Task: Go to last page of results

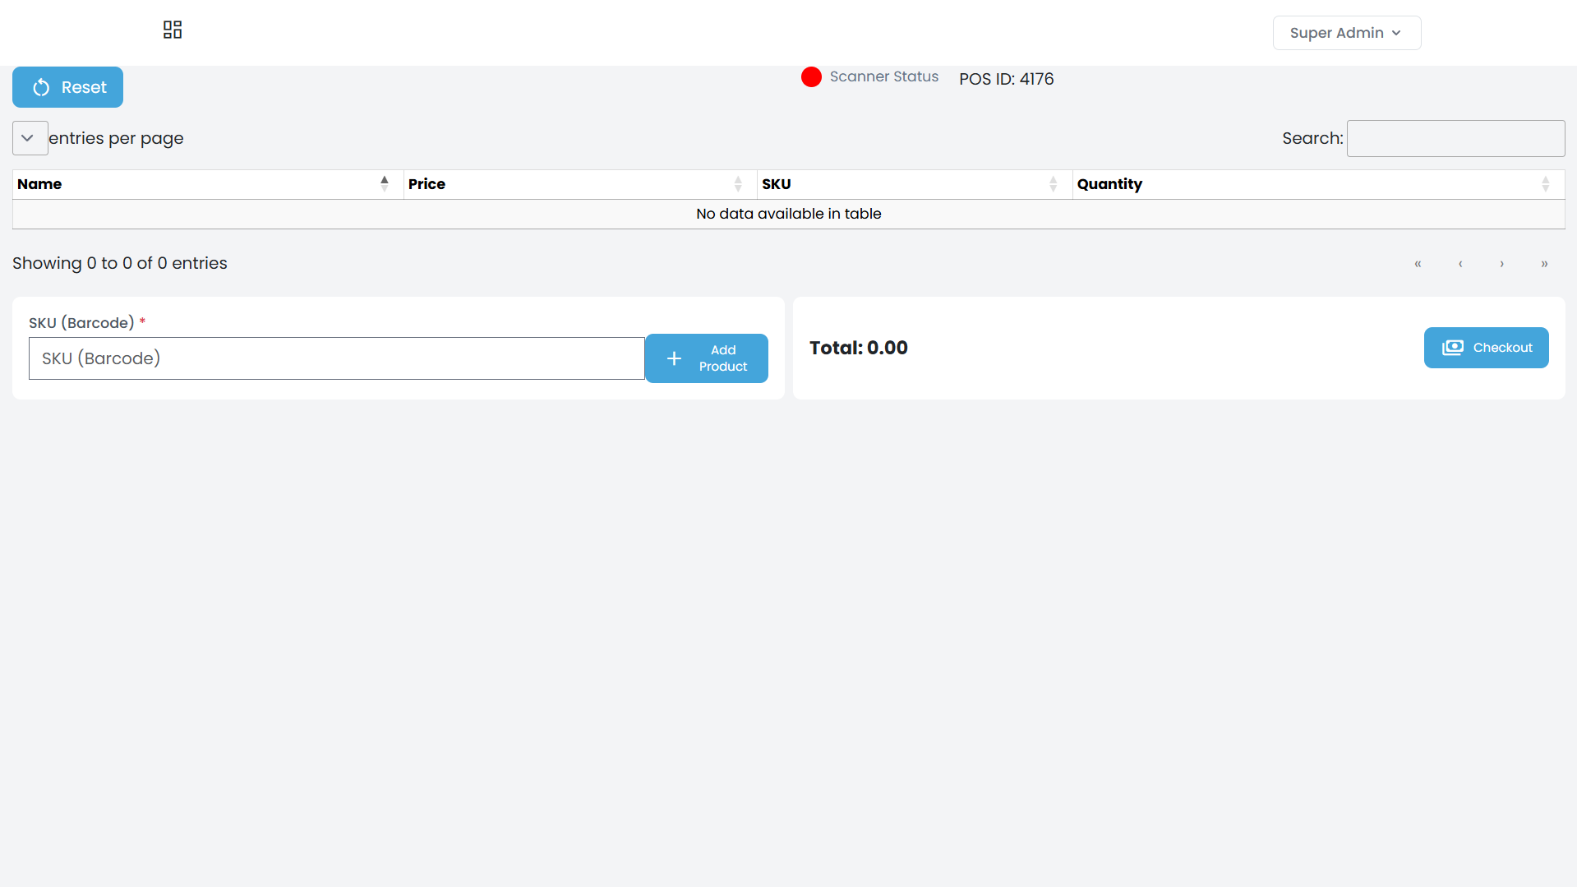Action: click(1544, 264)
